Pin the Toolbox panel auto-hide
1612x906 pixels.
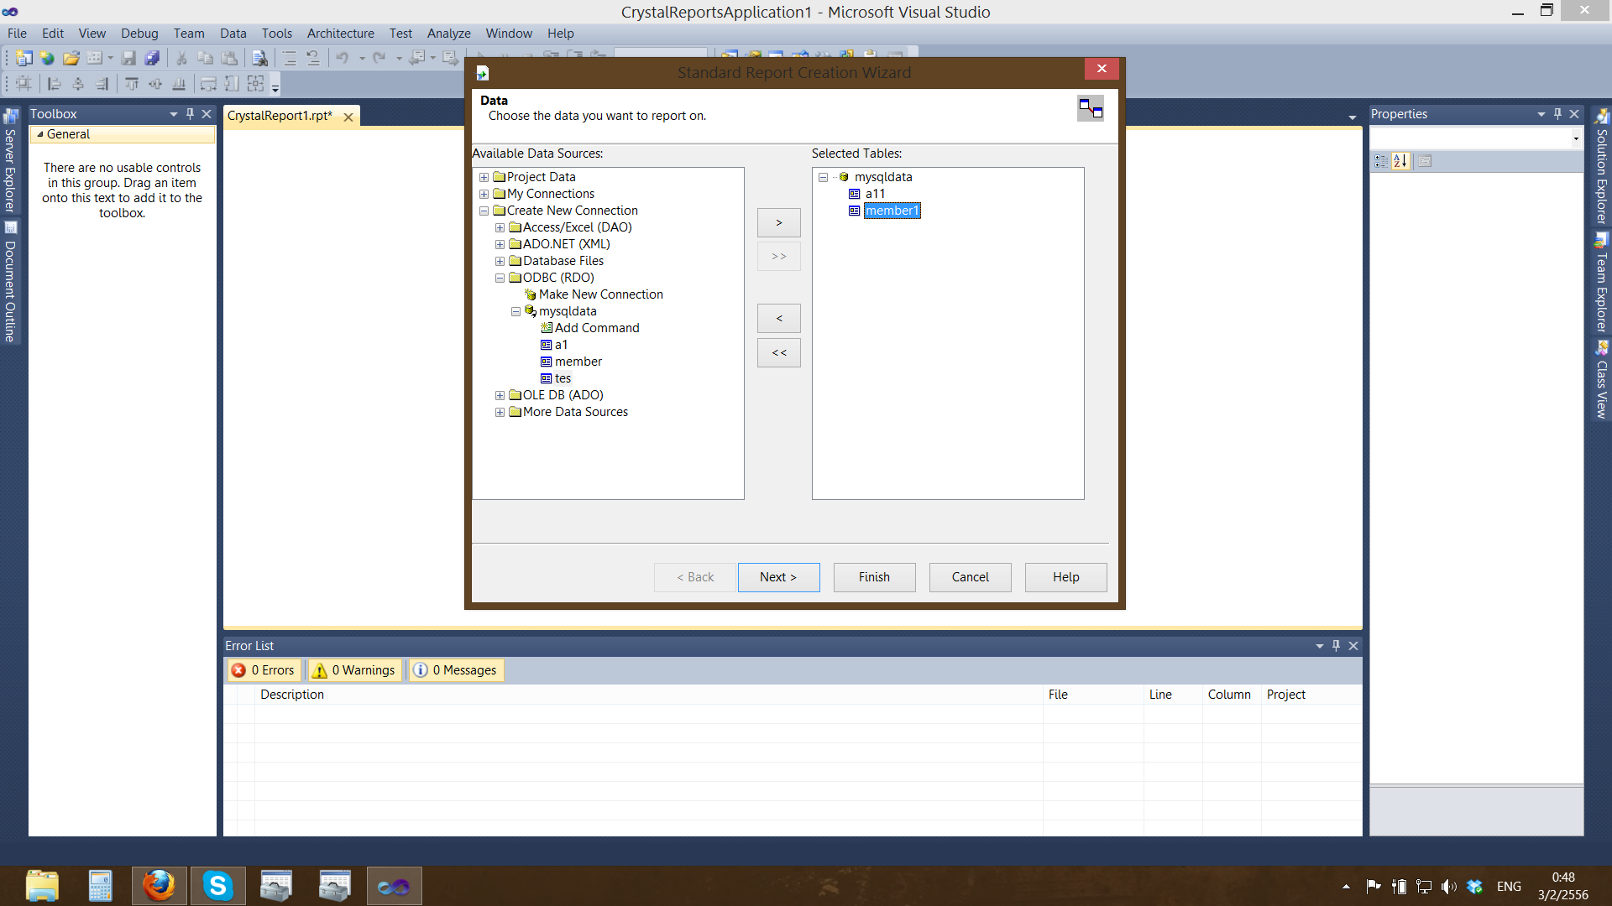pyautogui.click(x=190, y=114)
